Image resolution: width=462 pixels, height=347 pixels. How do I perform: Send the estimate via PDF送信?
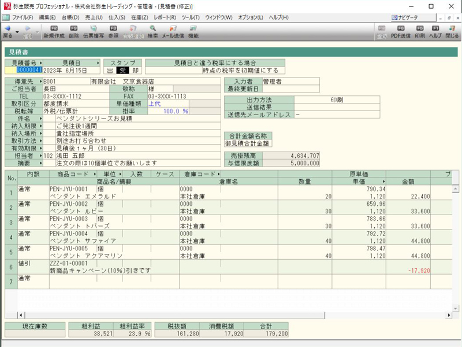401,32
